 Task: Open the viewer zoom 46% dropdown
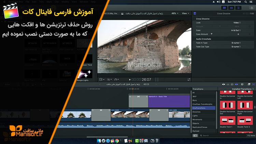point(175,13)
